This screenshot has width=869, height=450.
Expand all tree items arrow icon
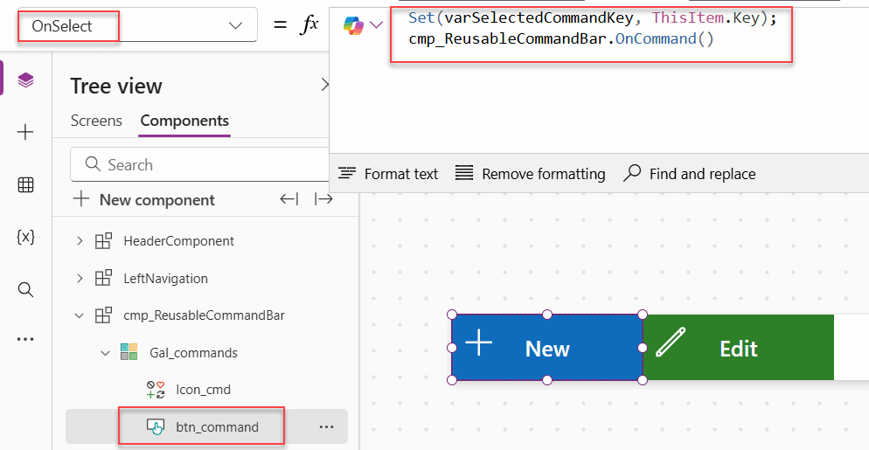[x=323, y=199]
